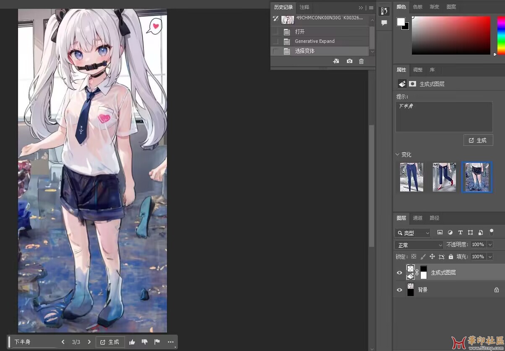Switch to the 图案 patterns tab
Viewport: 505px width, 351px height.
click(451, 7)
